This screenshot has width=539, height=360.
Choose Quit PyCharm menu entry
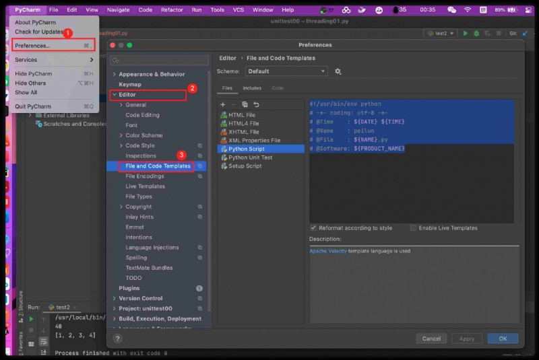click(54, 106)
